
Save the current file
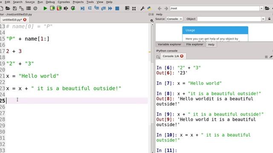[x=15, y=8]
